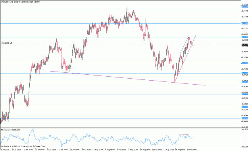The image size is (248, 151).
Task: Click the top value on the Momentum scale
Action: 245,129
